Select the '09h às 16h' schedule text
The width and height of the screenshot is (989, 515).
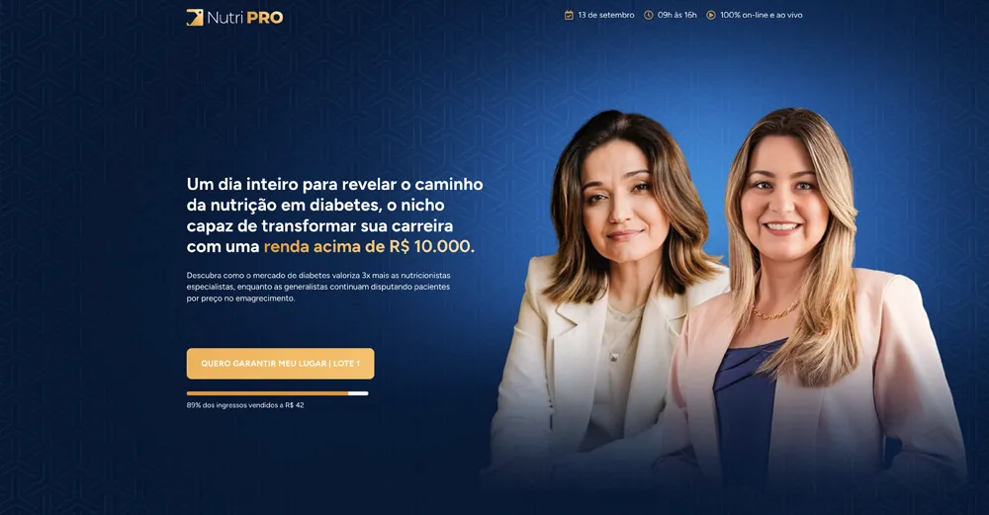click(676, 15)
